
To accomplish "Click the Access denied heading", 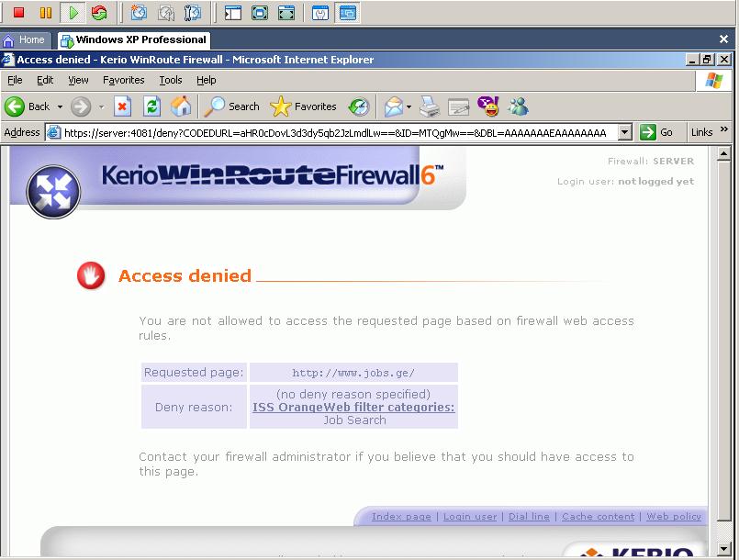I will pyautogui.click(x=185, y=275).
